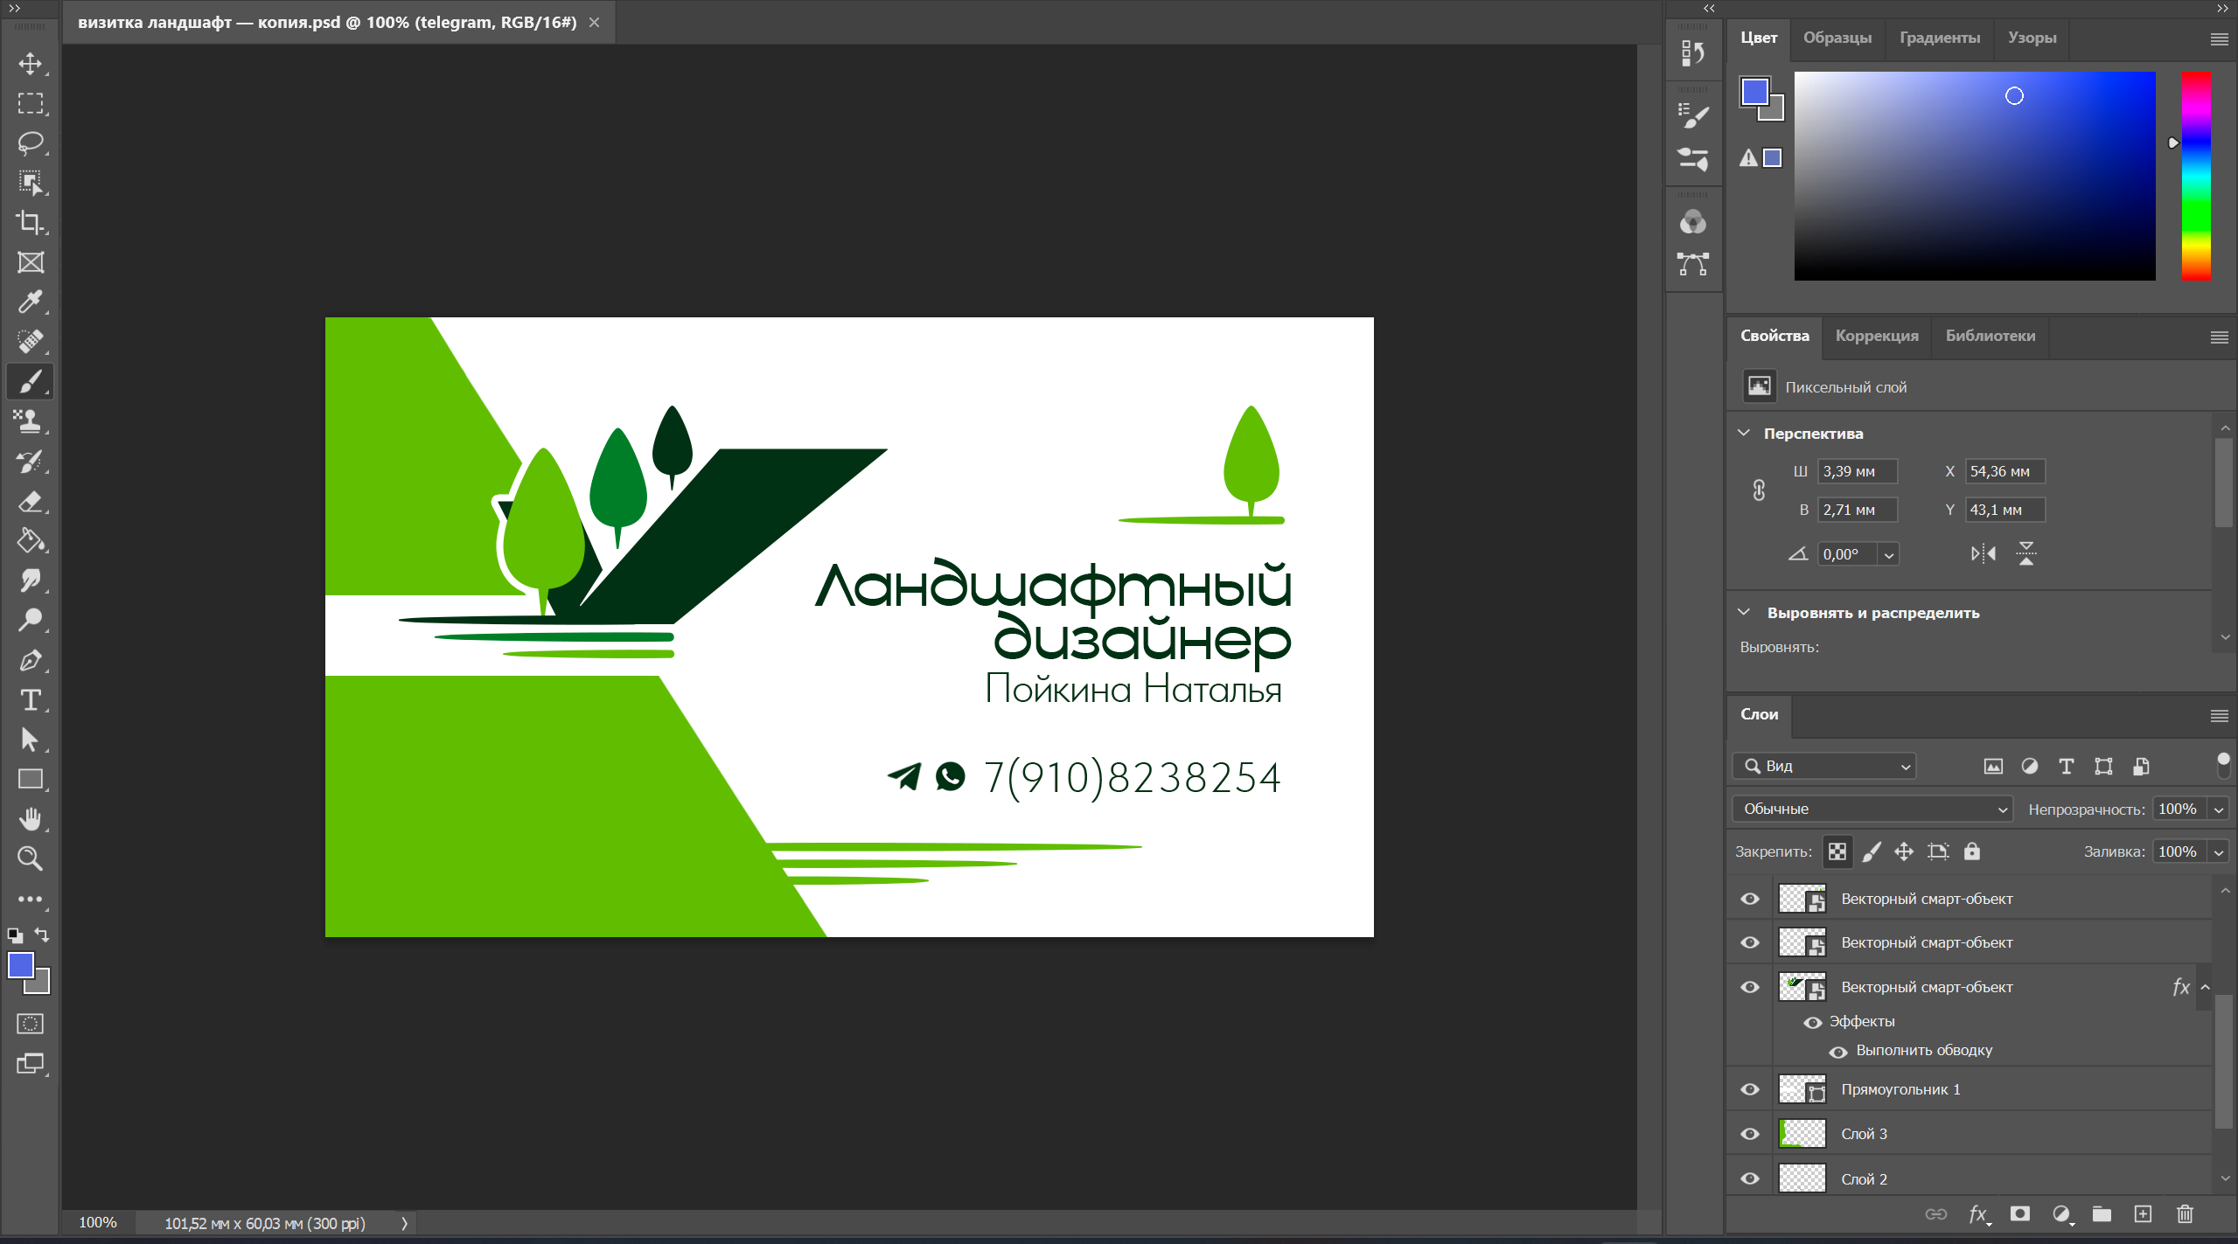Viewport: 2238px width, 1244px height.
Task: Hide the Прямоугольник 1 layer
Action: coord(1750,1089)
